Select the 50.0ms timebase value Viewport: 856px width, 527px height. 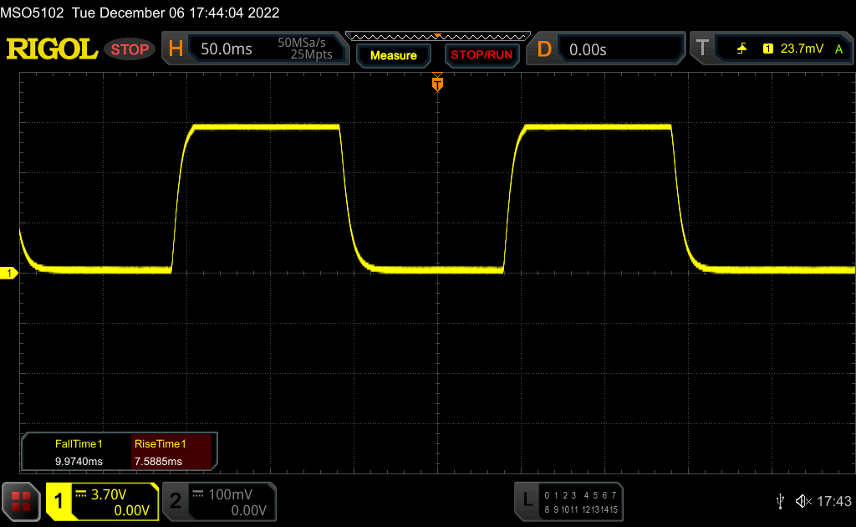point(226,49)
